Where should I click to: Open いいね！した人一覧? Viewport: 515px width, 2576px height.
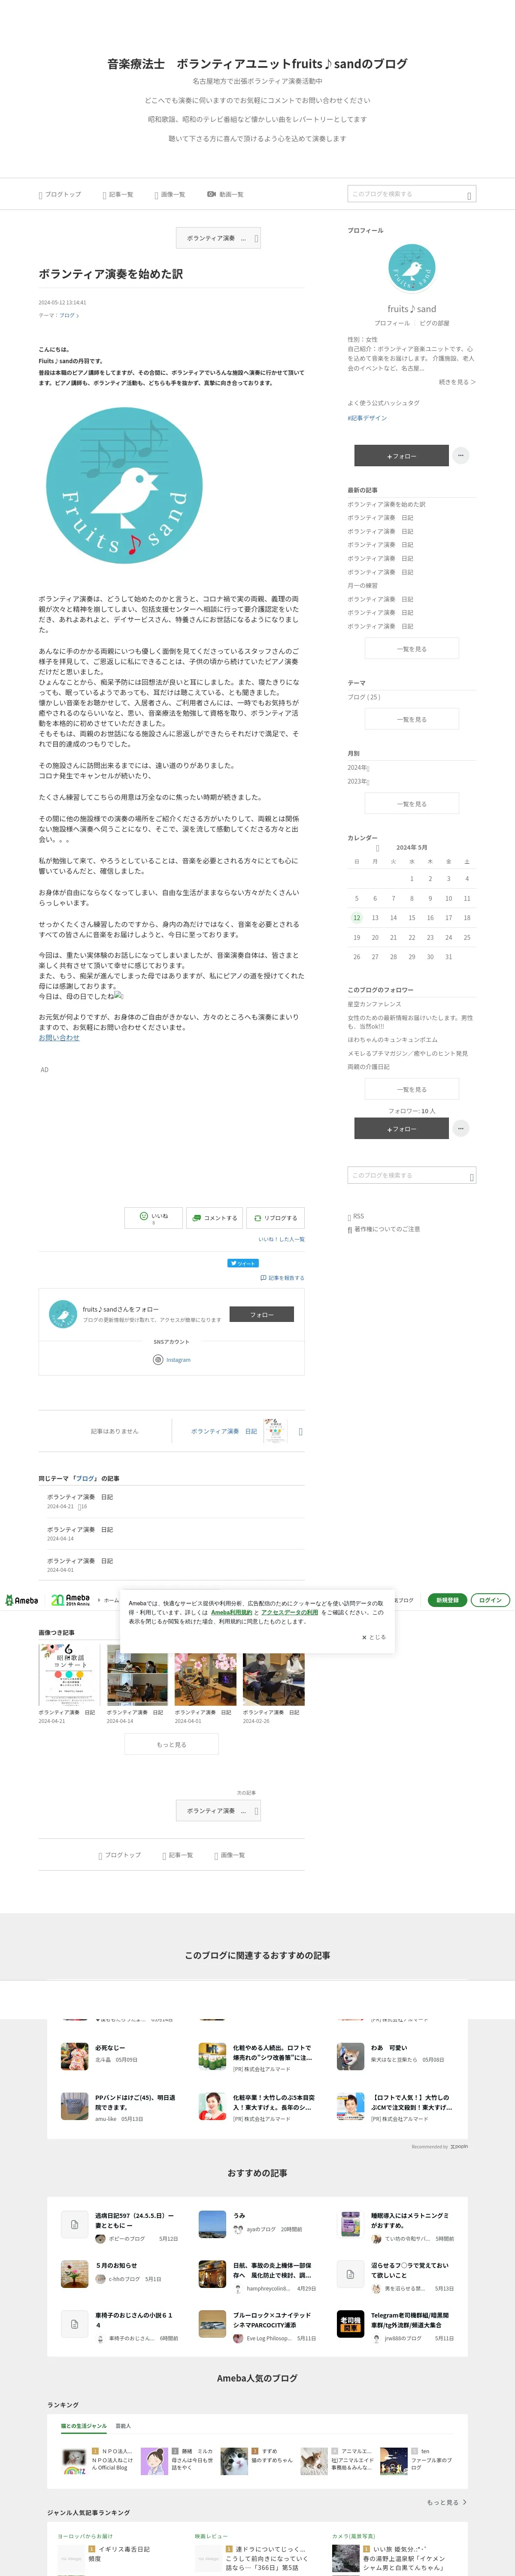click(x=281, y=1239)
